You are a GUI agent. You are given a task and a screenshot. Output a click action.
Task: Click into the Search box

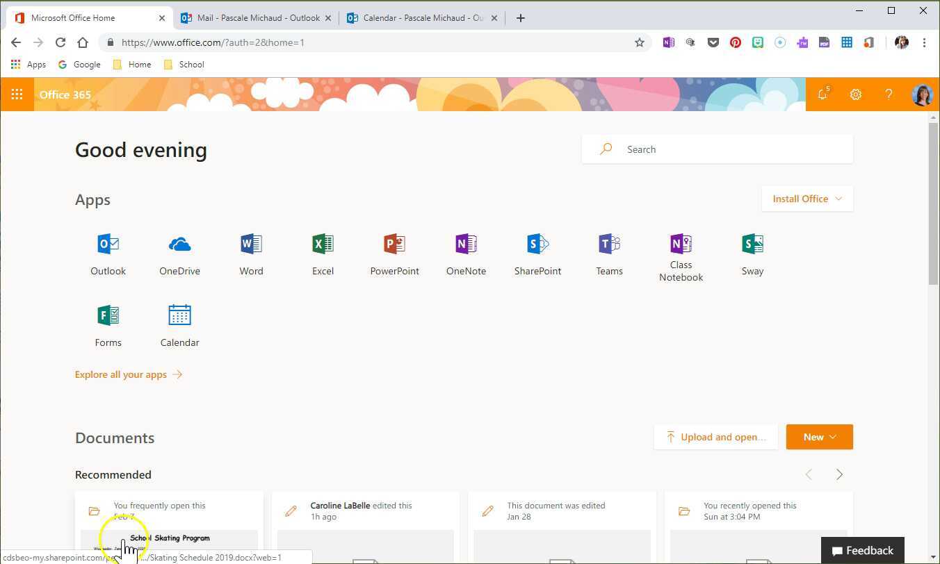click(x=718, y=149)
